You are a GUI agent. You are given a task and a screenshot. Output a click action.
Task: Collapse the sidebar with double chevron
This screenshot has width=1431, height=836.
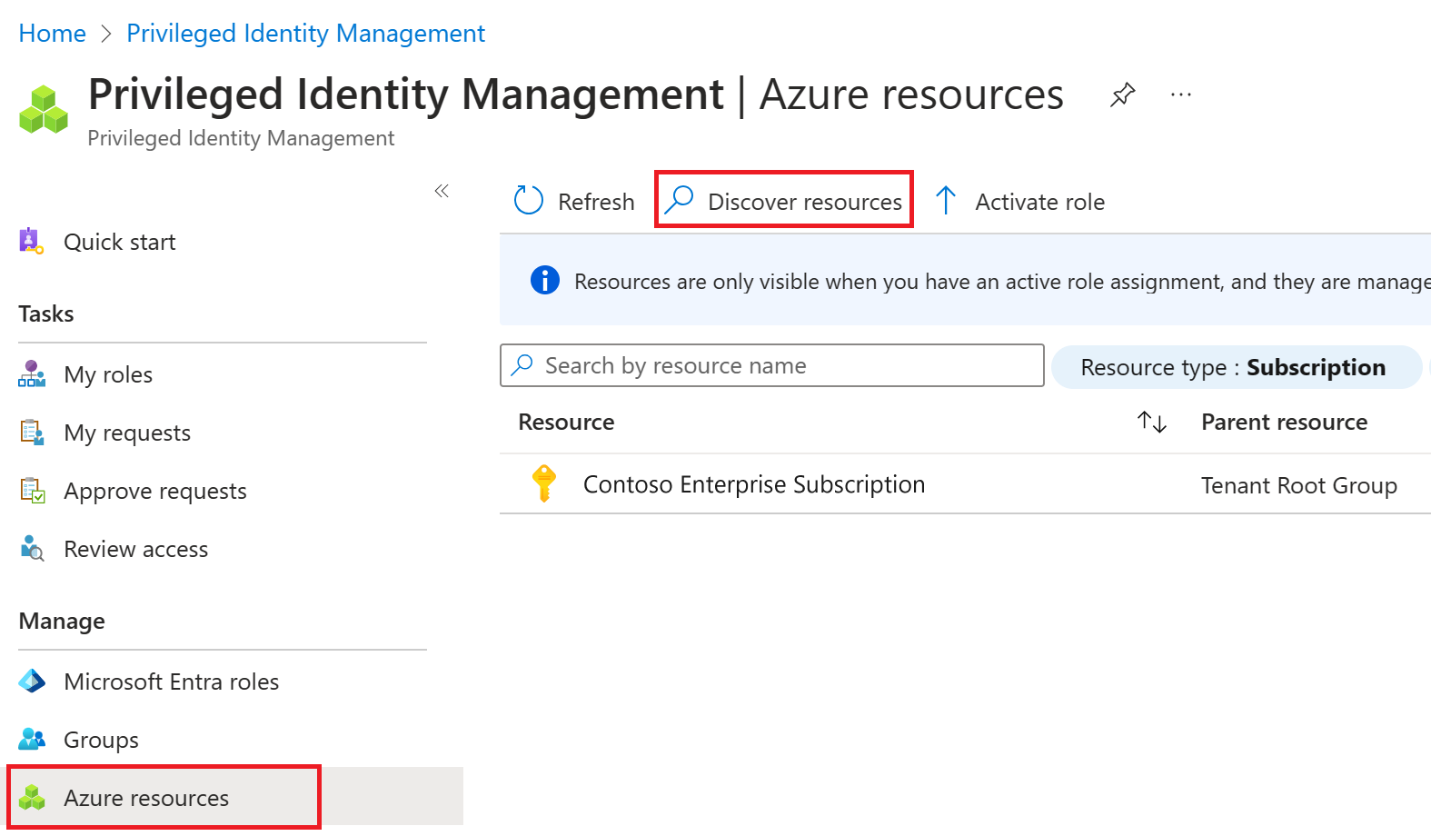click(442, 191)
